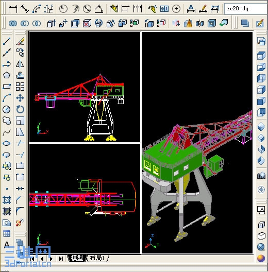Activate the side elevation crane viewport
The image size is (268, 272).
pyautogui.click(x=85, y=87)
